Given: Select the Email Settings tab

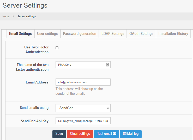Looking at the screenshot, I should pos(20,33).
